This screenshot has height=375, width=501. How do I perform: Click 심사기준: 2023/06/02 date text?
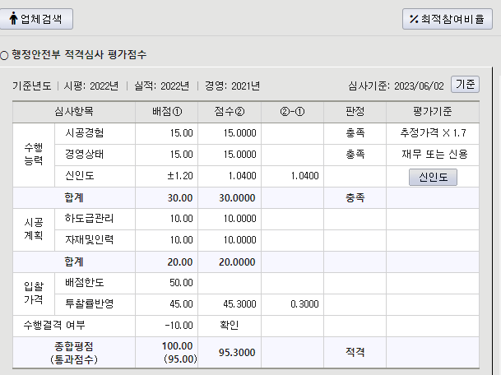[396, 86]
